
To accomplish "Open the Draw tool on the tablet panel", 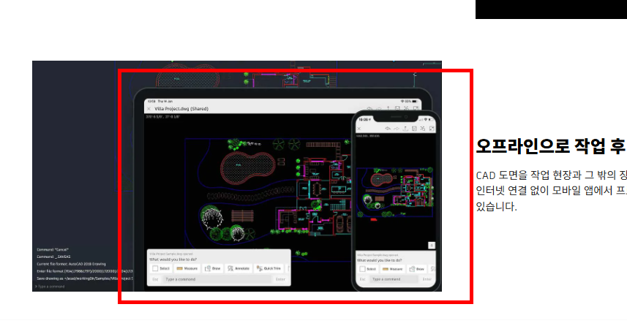I will (x=213, y=268).
